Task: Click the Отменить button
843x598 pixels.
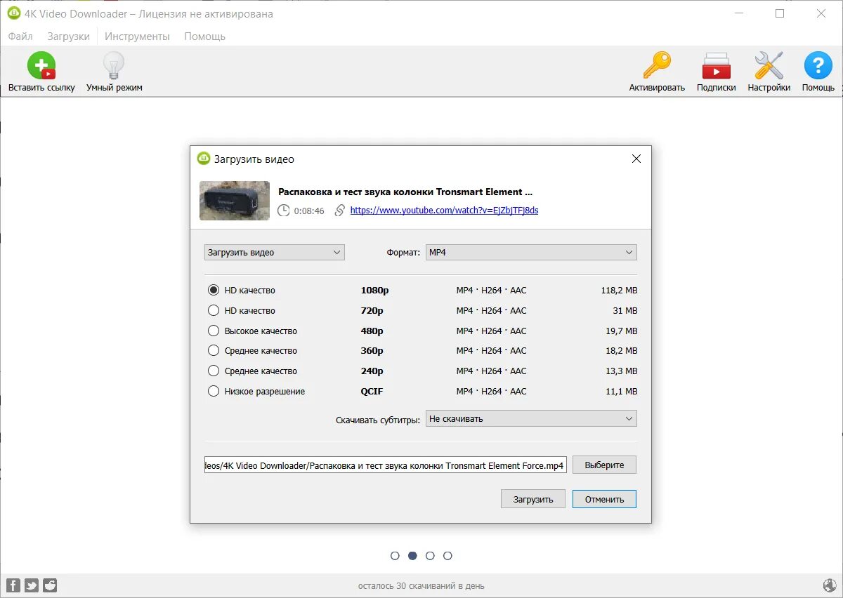Action: pyautogui.click(x=604, y=499)
